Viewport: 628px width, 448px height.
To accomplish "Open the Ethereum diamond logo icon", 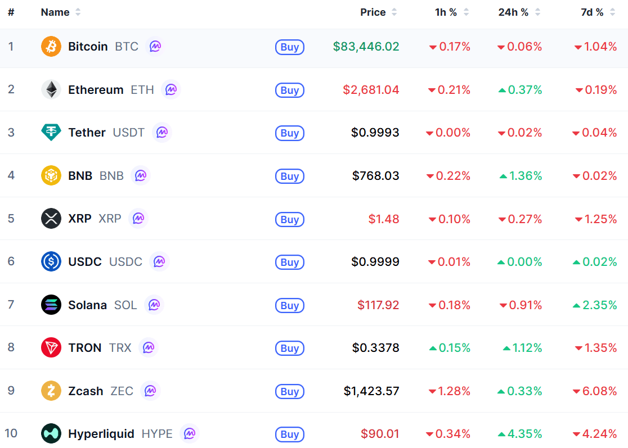I will click(51, 89).
